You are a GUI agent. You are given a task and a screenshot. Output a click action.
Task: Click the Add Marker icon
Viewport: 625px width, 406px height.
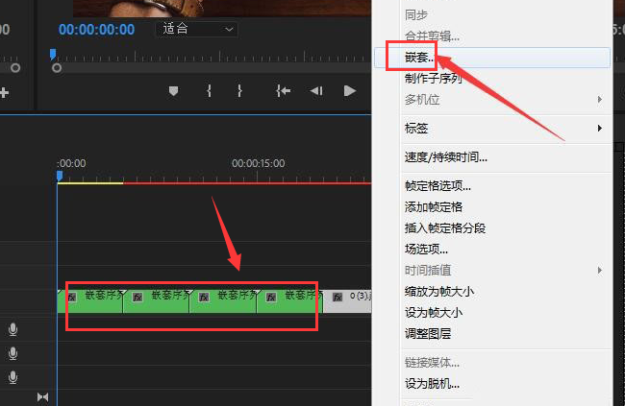click(x=174, y=91)
